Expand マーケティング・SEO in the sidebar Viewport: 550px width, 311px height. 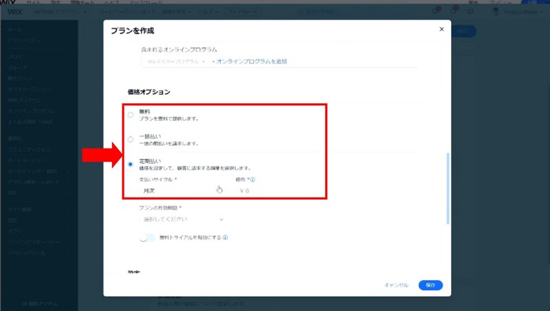click(x=38, y=171)
